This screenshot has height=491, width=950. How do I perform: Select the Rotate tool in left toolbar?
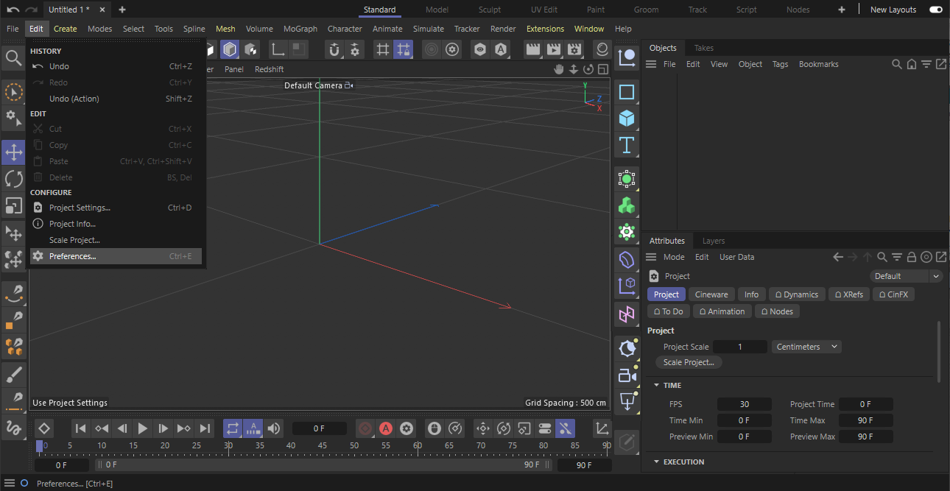point(13,179)
